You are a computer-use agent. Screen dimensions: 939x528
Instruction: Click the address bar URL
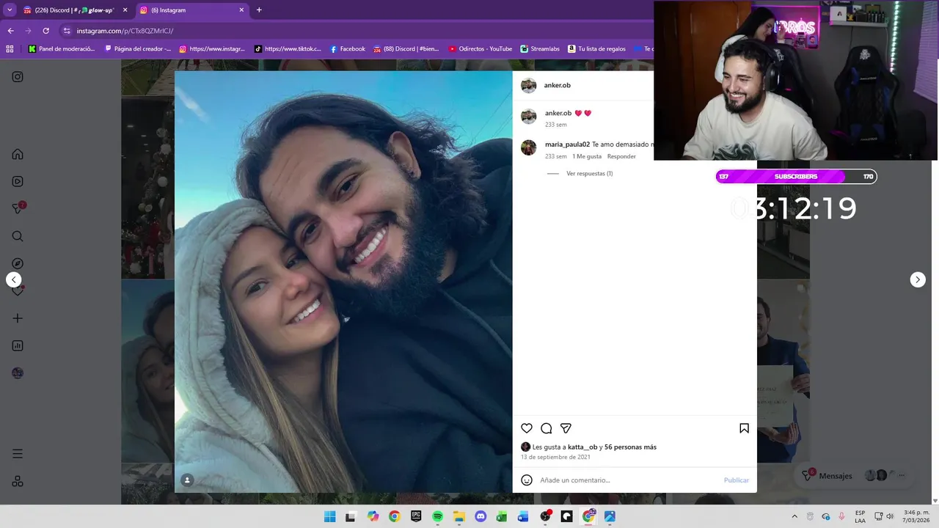pos(125,31)
